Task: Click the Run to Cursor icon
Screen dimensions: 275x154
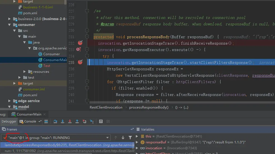Action: [x=92, y=122]
